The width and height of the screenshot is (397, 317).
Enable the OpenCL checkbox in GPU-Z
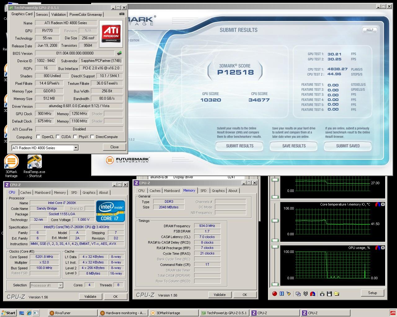click(38, 137)
